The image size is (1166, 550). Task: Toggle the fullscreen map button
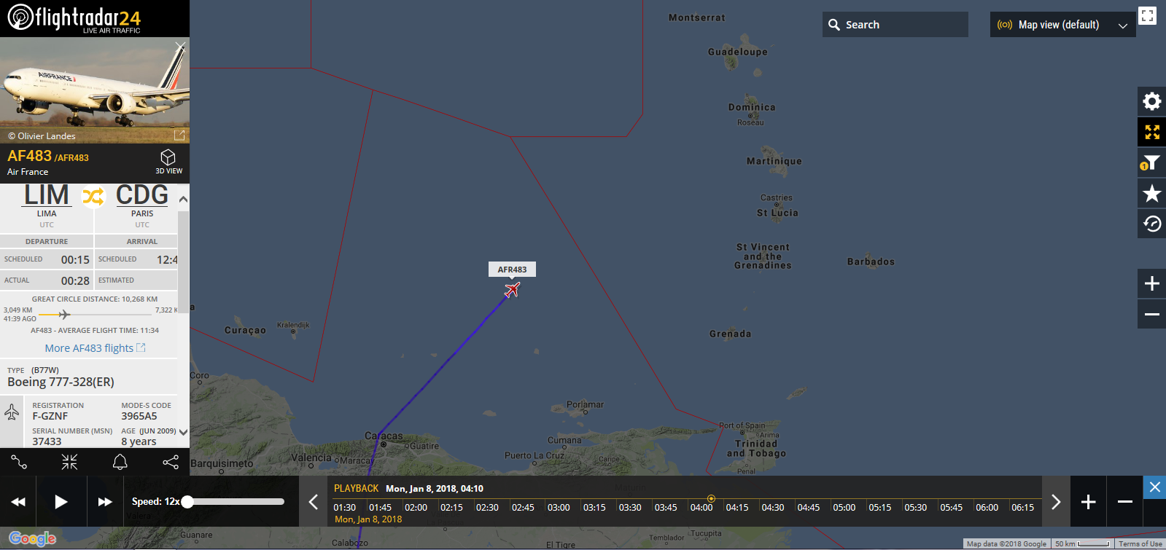point(1147,16)
